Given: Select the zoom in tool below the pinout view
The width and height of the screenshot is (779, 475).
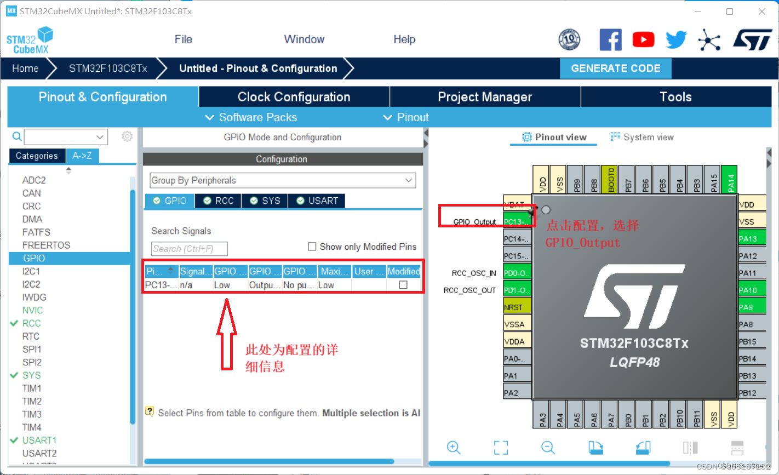Looking at the screenshot, I should pos(454,448).
